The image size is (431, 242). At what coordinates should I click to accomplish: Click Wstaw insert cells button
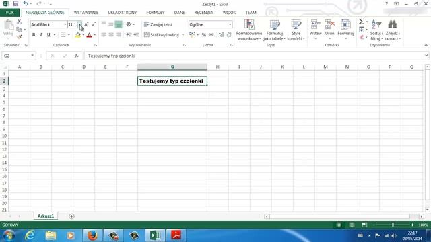pos(315,30)
